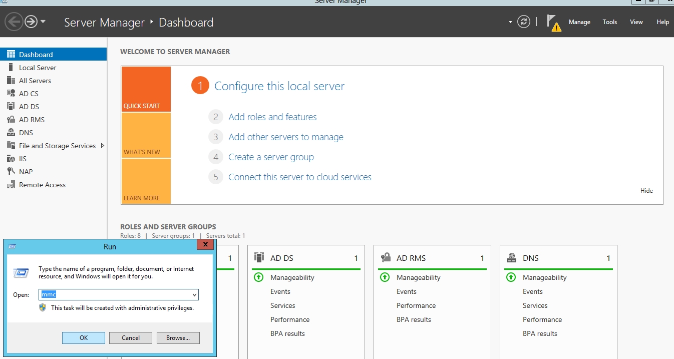Click the AD DS sidebar icon
The image size is (674, 359).
(x=11, y=107)
